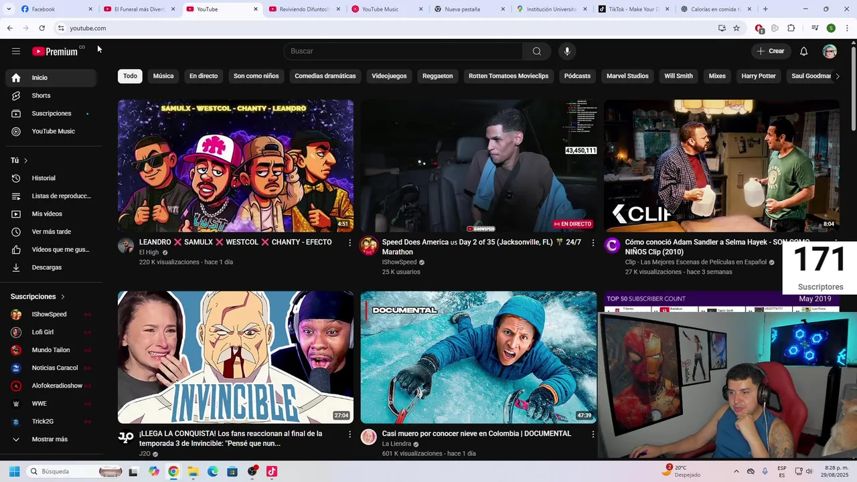
Task: Open options for Speed Does America video
Action: 593,243
